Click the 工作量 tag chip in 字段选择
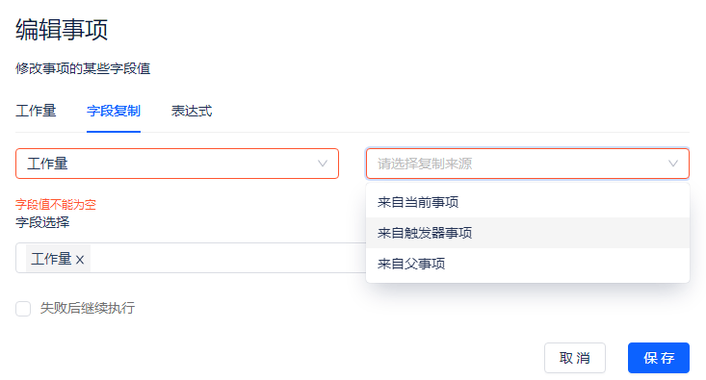The height and width of the screenshot is (380, 706). pyautogui.click(x=51, y=259)
